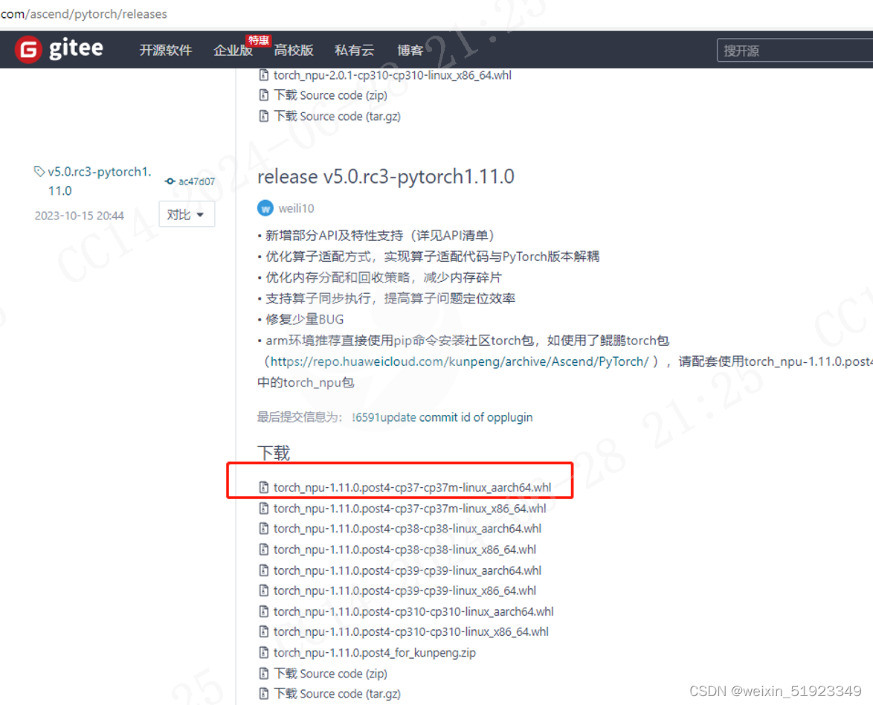Click the tag icon next to v5.0.rc3-pytorch1.11.0
873x705 pixels.
[x=39, y=170]
